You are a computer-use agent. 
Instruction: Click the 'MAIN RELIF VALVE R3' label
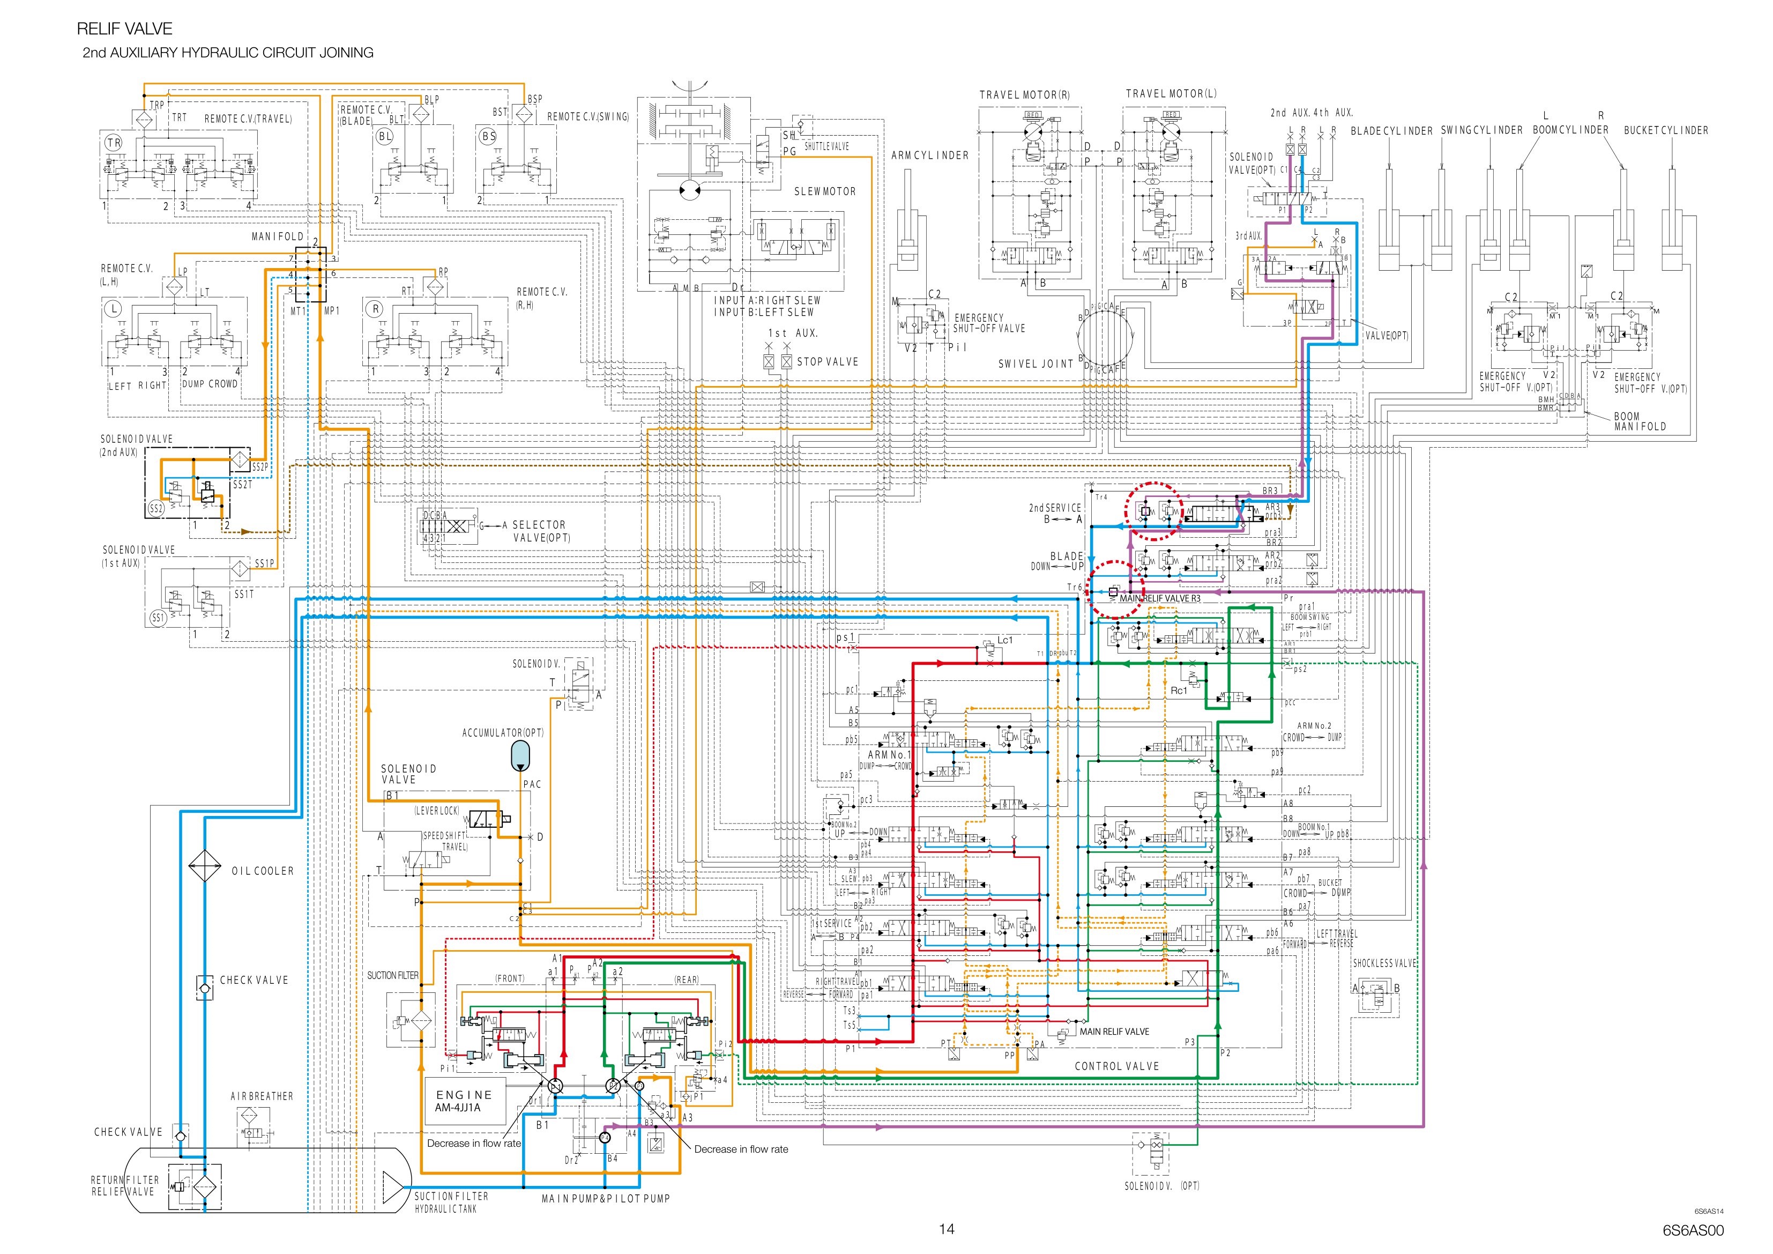click(1160, 599)
